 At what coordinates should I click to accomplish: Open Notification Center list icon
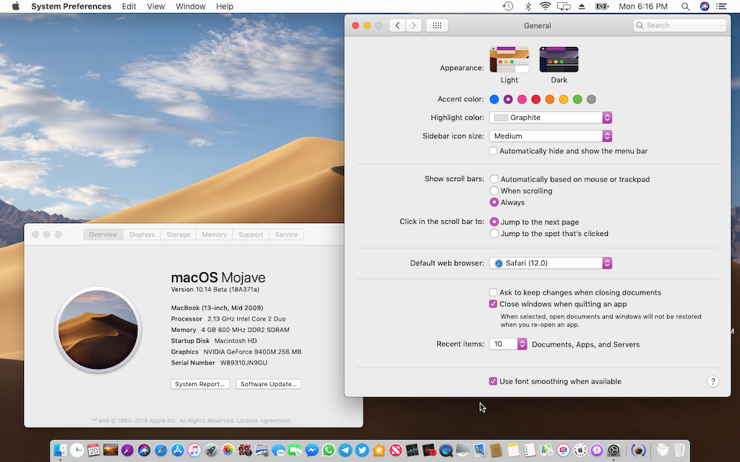click(x=721, y=6)
